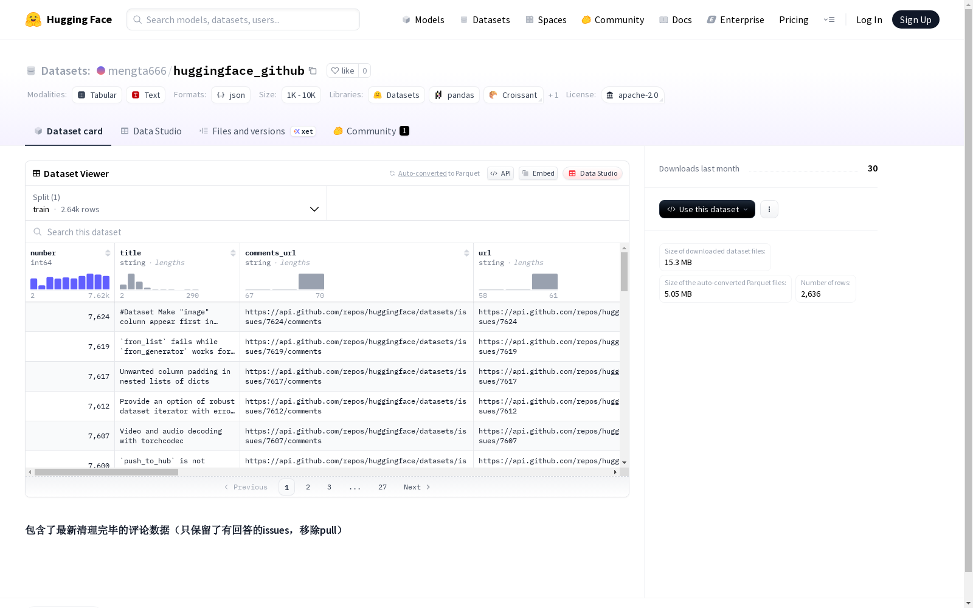Click the API button in Dataset Viewer
This screenshot has width=973, height=608.
[500, 173]
